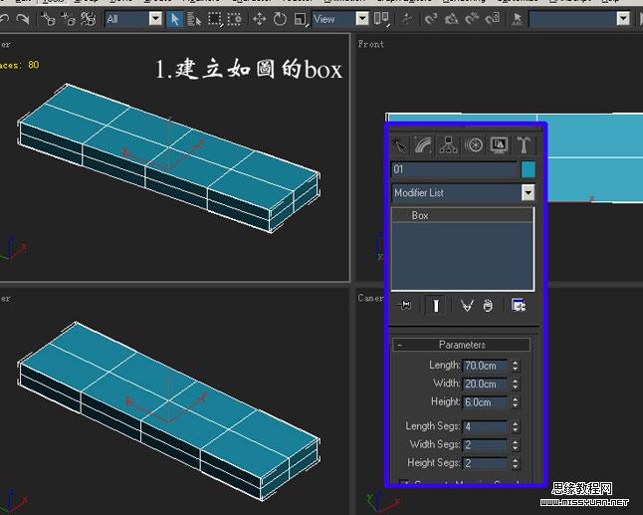Click the Use Pivot Point Center button

click(381, 19)
